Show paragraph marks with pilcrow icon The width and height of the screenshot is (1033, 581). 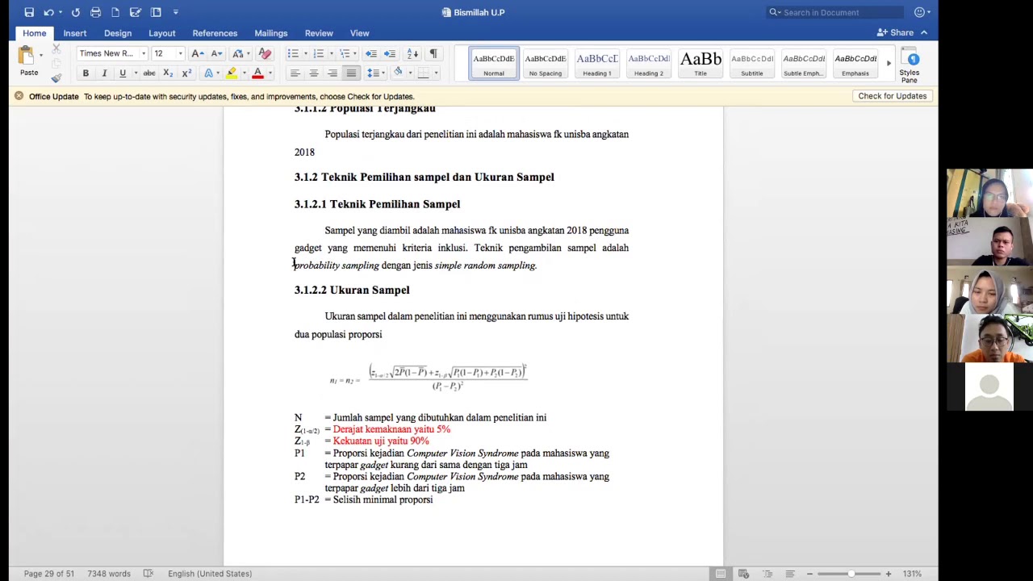(433, 53)
